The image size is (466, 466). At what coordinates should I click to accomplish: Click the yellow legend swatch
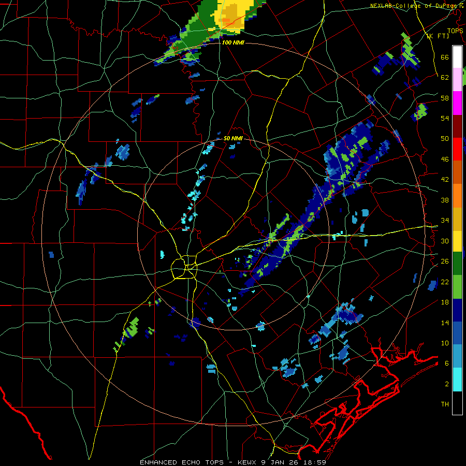point(457,241)
